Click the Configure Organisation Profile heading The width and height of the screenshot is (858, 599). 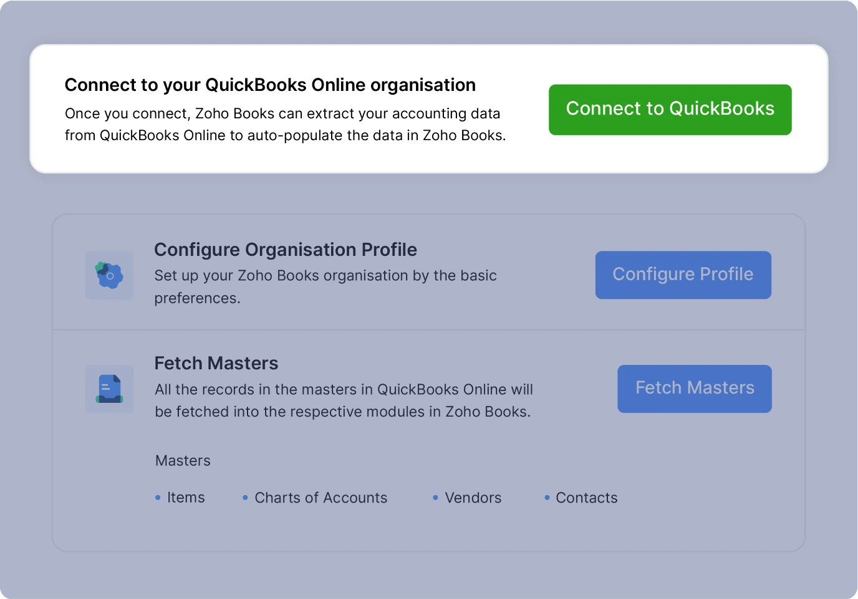(286, 250)
